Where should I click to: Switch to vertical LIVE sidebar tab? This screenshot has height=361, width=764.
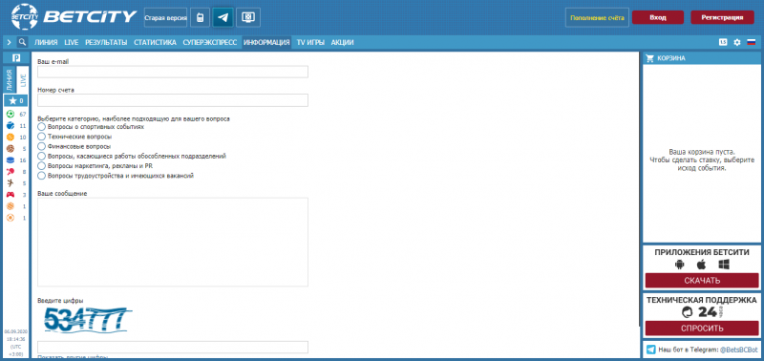(x=22, y=79)
